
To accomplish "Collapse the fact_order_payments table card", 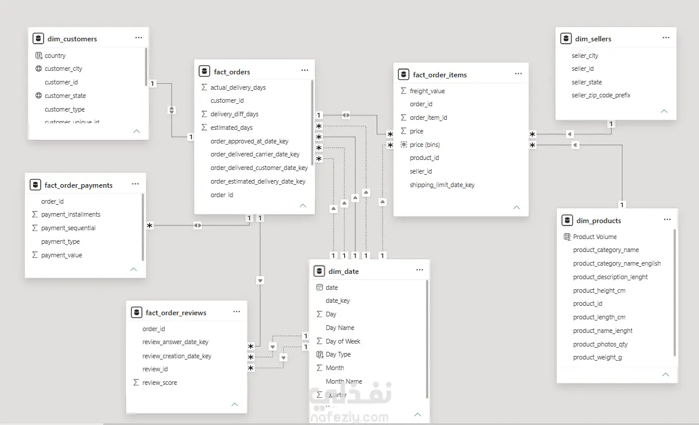I will [x=133, y=270].
